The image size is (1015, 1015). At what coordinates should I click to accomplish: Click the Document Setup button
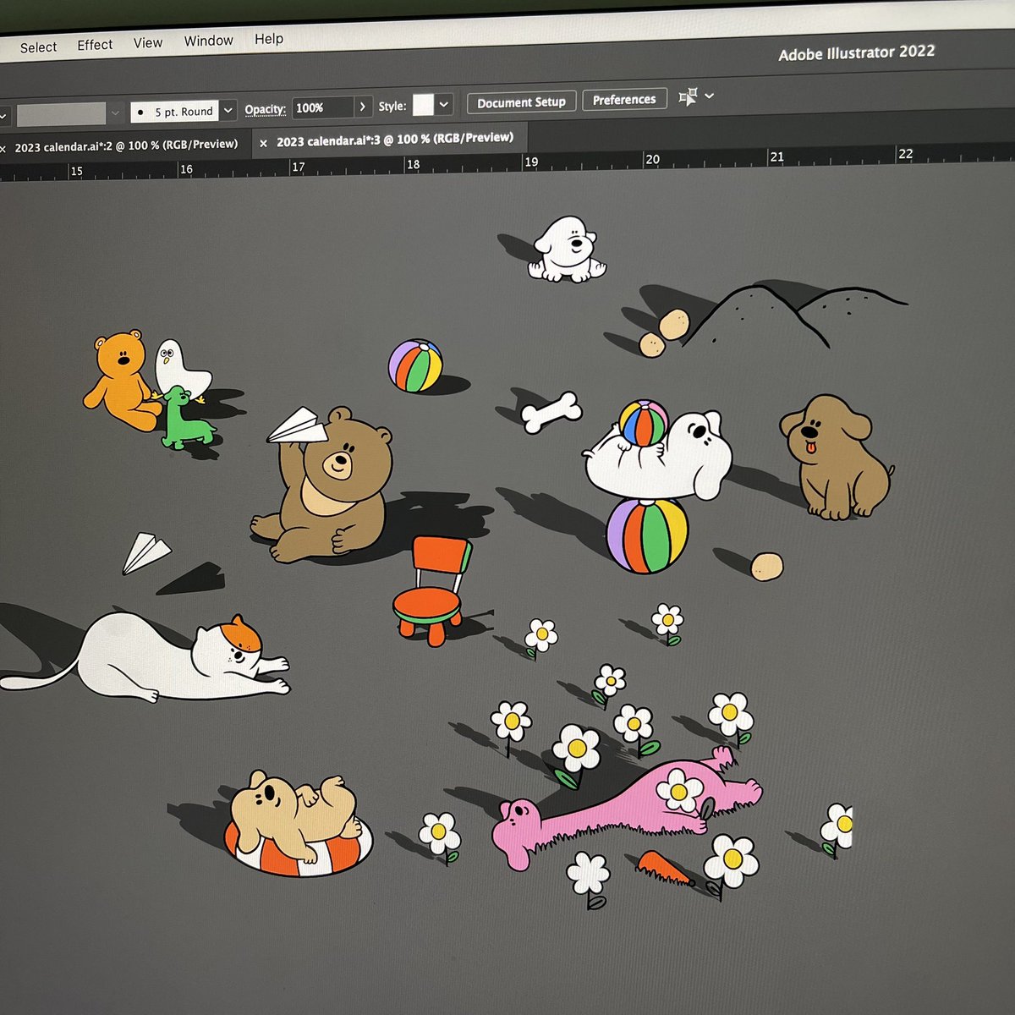click(521, 102)
